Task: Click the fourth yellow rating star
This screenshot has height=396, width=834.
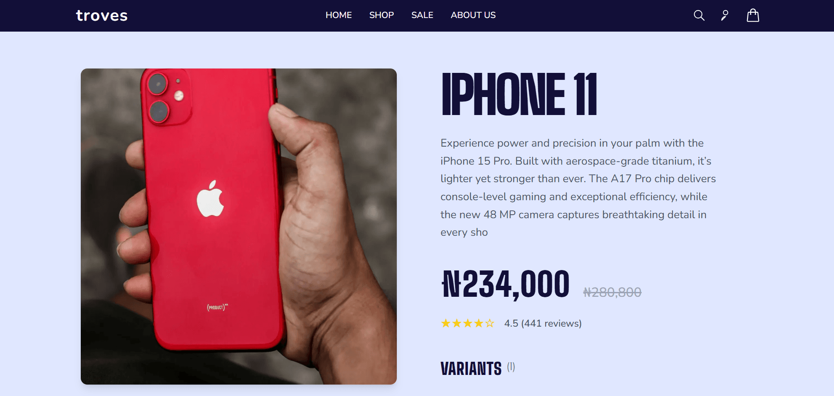Action: 479,324
